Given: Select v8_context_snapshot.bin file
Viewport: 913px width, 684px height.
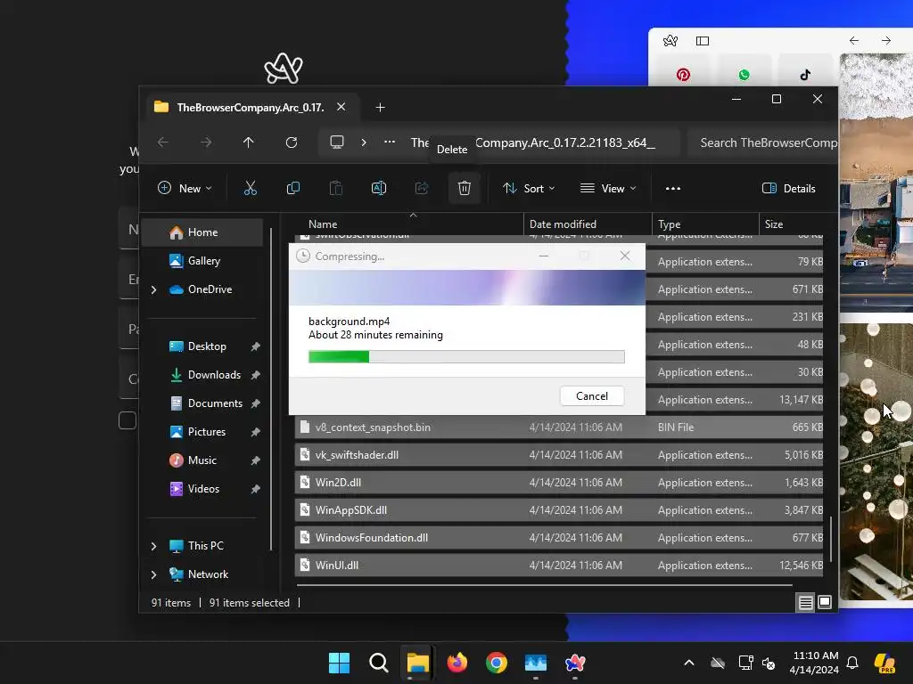Looking at the screenshot, I should tap(558, 427).
